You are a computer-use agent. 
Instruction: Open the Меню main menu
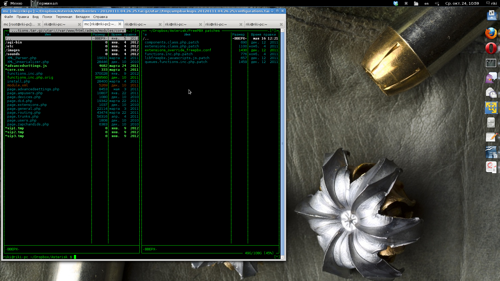[x=13, y=3]
